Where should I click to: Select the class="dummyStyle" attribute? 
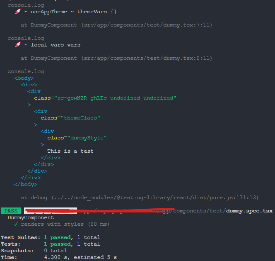point(77,138)
